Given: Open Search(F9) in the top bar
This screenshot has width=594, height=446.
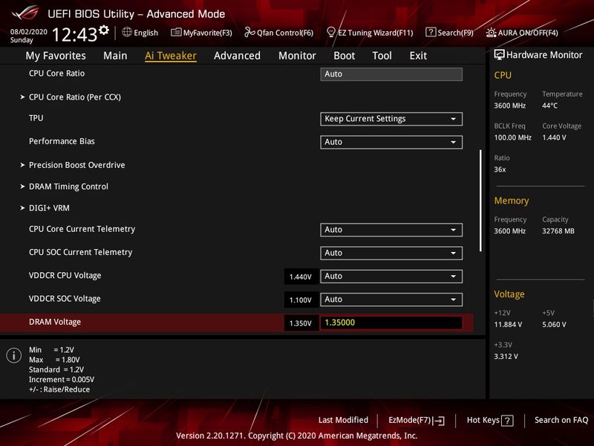Looking at the screenshot, I should [450, 33].
